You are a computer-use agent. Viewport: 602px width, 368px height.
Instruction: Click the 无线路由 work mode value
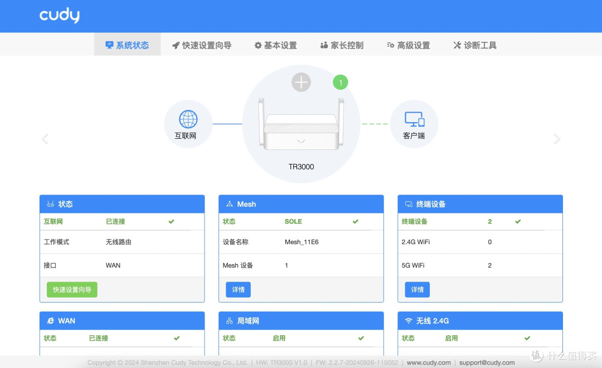click(119, 242)
